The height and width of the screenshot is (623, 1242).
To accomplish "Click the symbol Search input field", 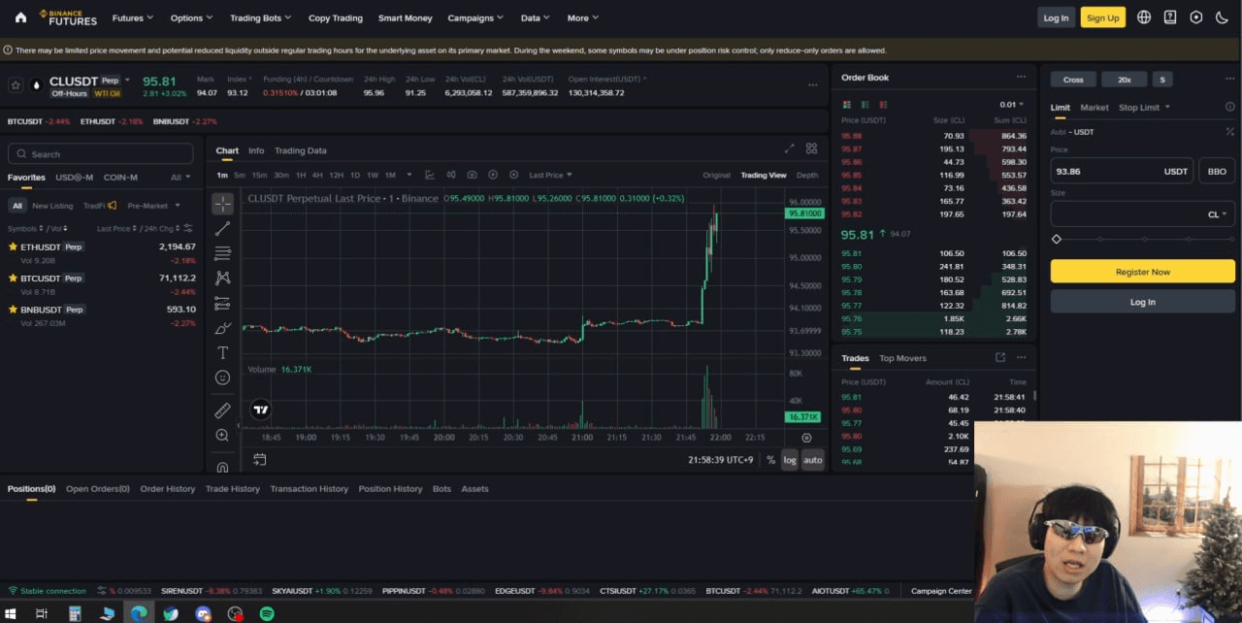I will pyautogui.click(x=101, y=153).
